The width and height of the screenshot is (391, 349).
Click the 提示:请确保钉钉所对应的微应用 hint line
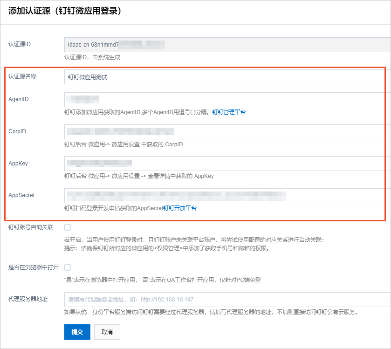(167, 248)
